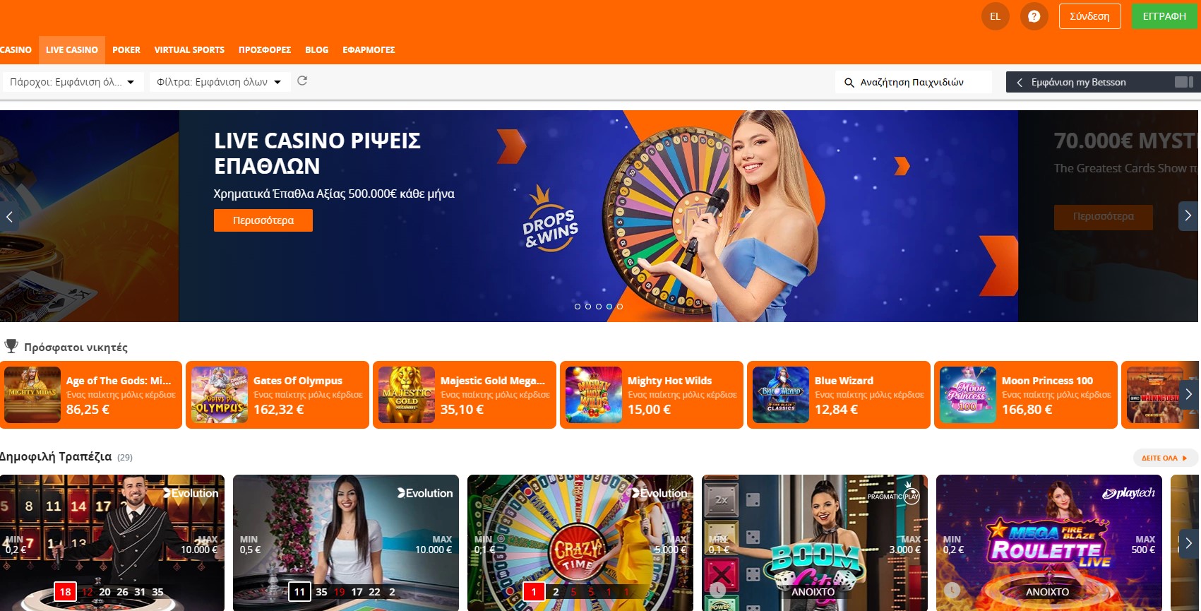Open Gates Of Olympus winner thumbnail
This screenshot has width=1201, height=611.
click(220, 395)
